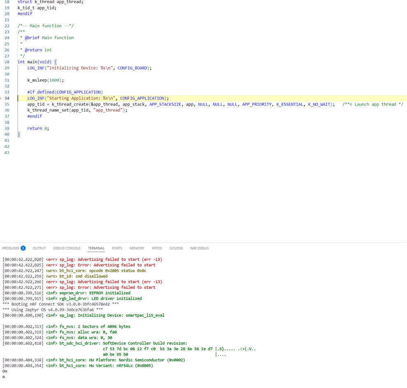Open the MEMORY tab

coord(137,248)
